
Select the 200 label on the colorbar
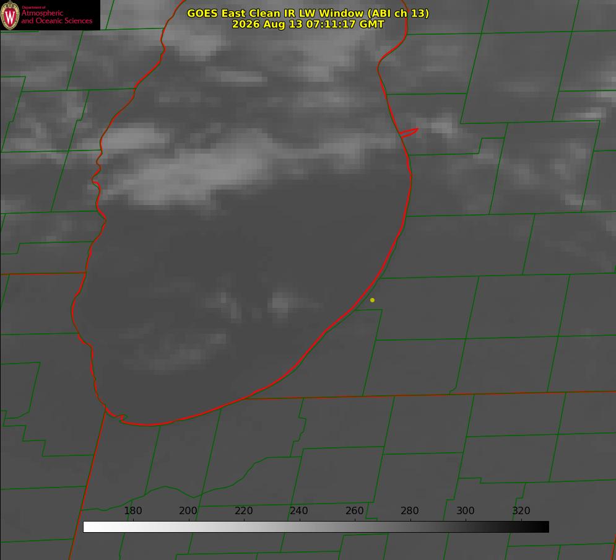point(188,510)
